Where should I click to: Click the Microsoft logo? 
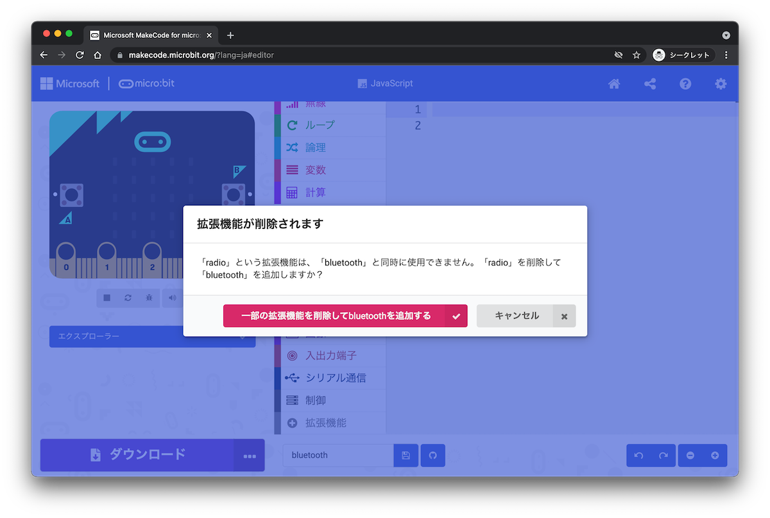(70, 83)
